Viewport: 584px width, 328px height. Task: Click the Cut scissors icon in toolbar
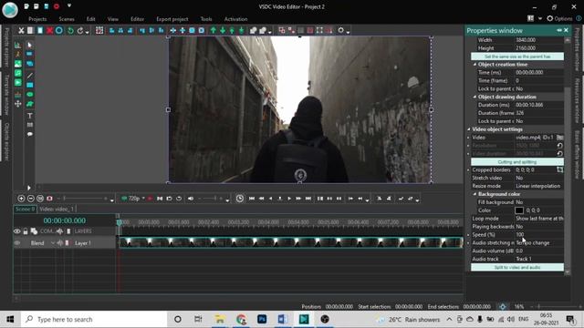point(21,30)
